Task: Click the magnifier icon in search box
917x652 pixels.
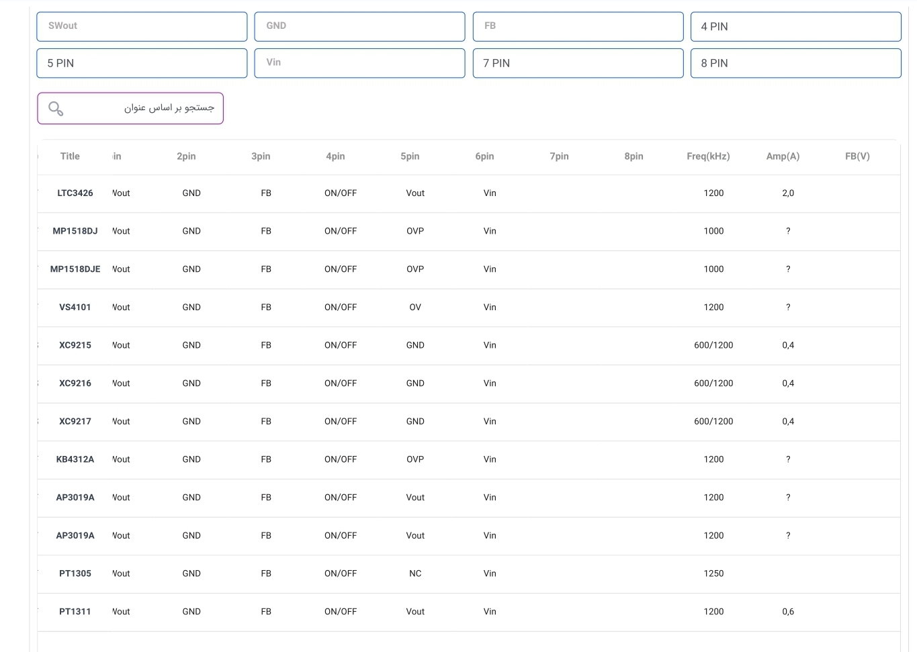Action: 56,108
